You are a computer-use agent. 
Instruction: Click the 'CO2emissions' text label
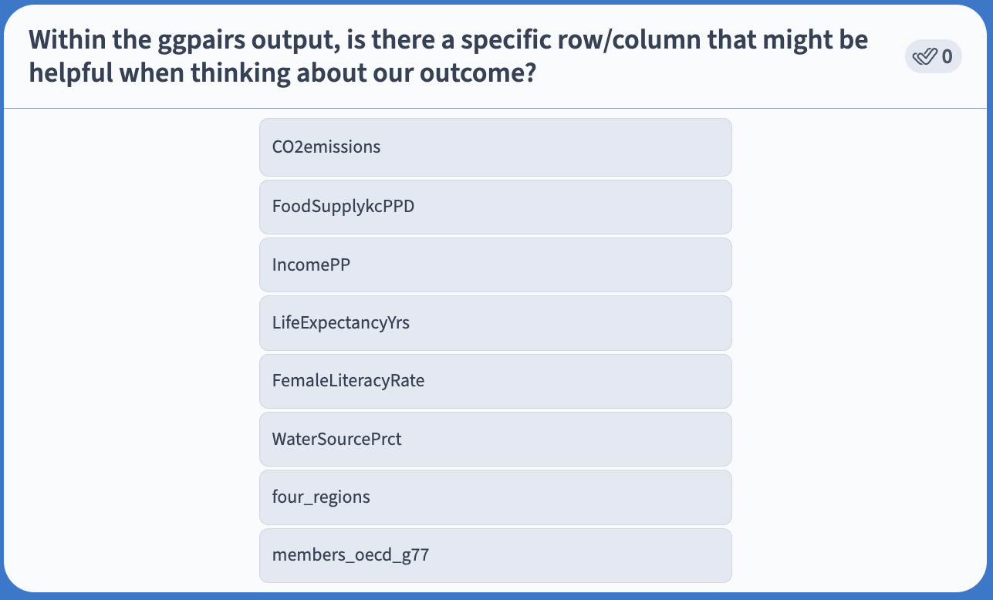coord(326,147)
